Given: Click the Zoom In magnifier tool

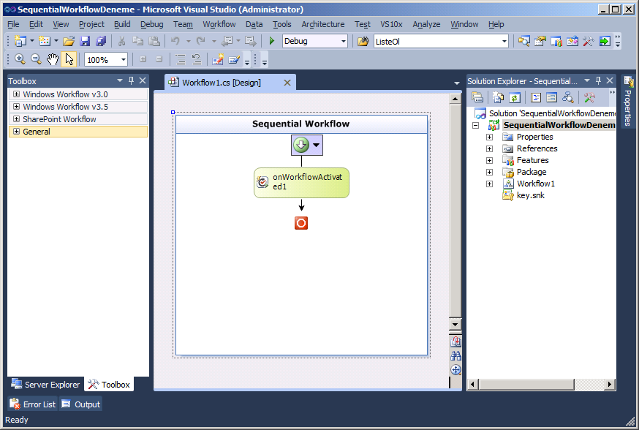Looking at the screenshot, I should click(20, 59).
